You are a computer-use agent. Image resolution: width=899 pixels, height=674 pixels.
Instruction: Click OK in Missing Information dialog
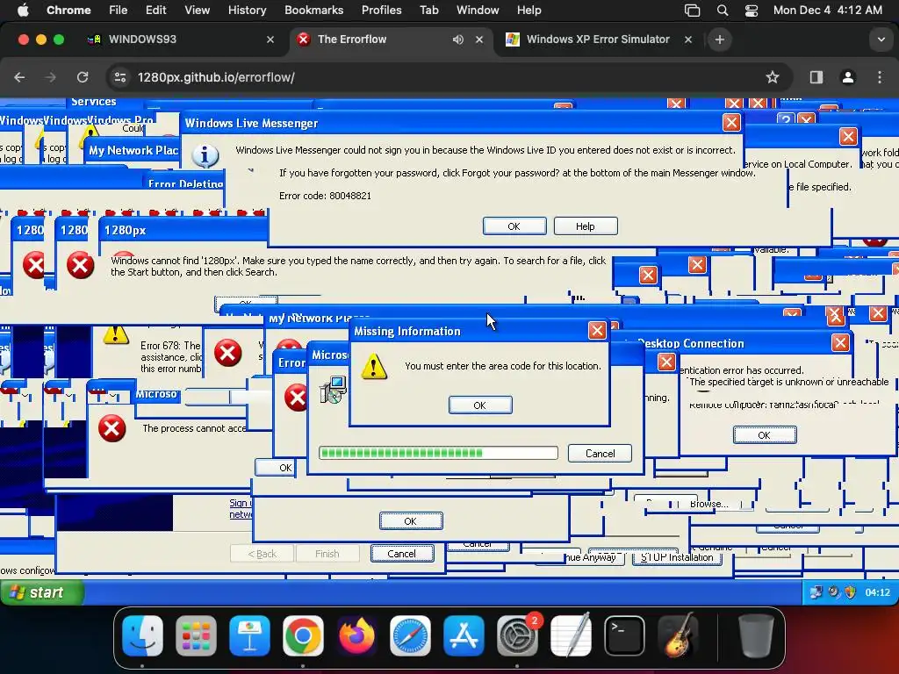click(480, 405)
